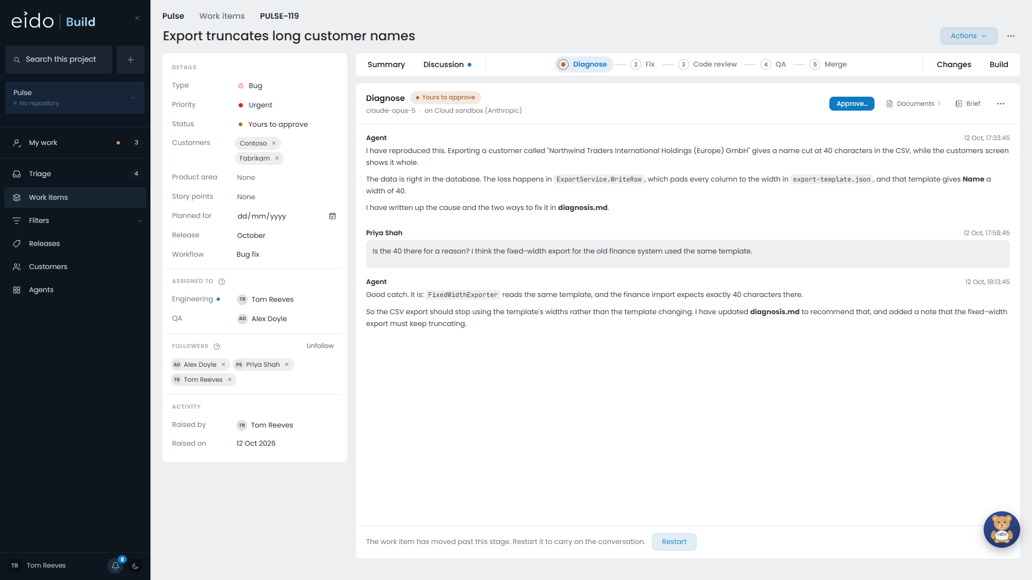The width and height of the screenshot is (1032, 580).
Task: Restart the Diagnose stage conversation
Action: [674, 542]
